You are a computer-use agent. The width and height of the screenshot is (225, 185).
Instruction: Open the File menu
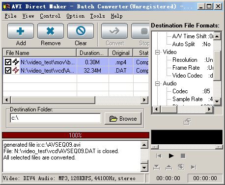tap(11, 16)
